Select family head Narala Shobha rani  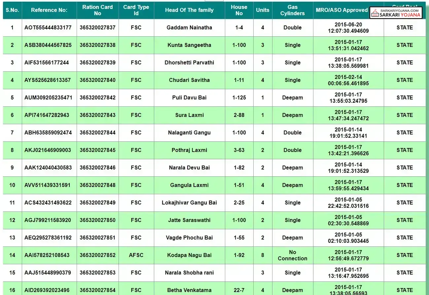pos(189,273)
